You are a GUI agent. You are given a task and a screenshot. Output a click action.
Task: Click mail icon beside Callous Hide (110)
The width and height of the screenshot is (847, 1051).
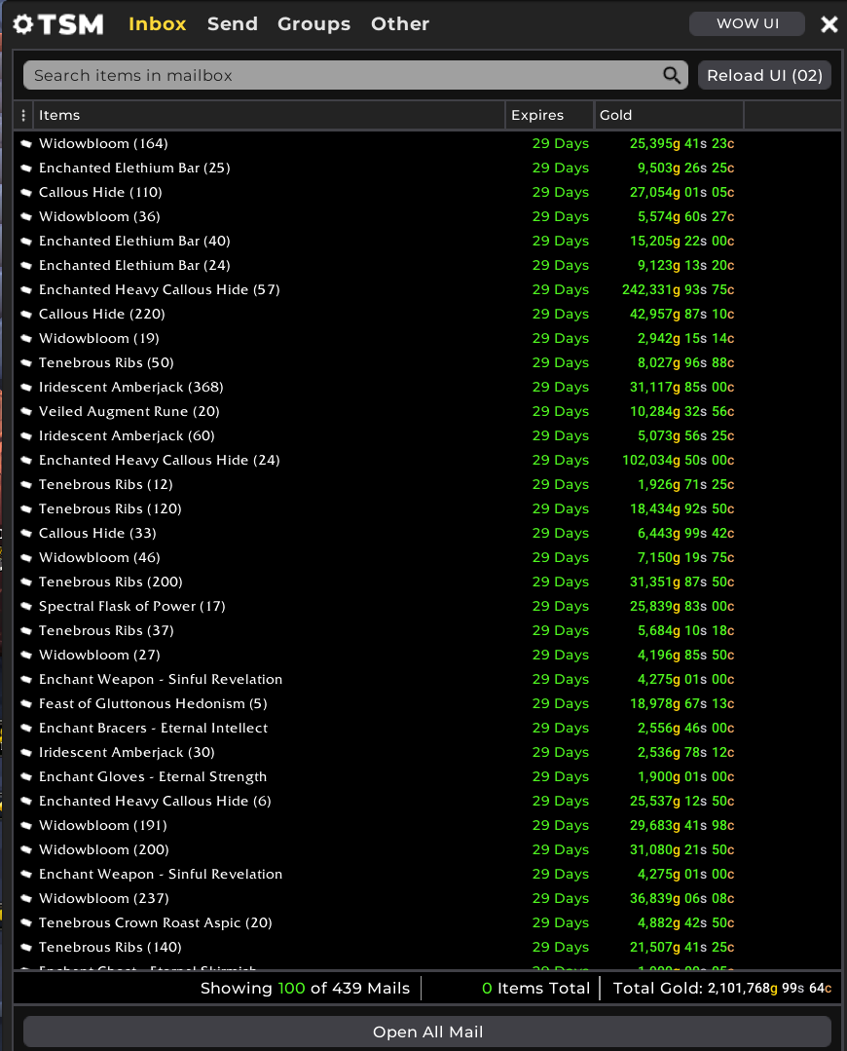(26, 192)
